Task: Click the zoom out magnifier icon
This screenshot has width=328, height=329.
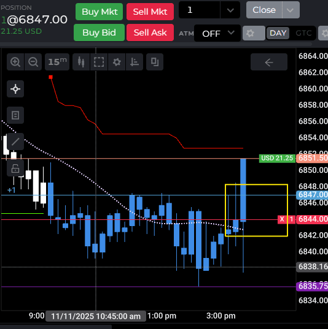Action: tap(33, 62)
